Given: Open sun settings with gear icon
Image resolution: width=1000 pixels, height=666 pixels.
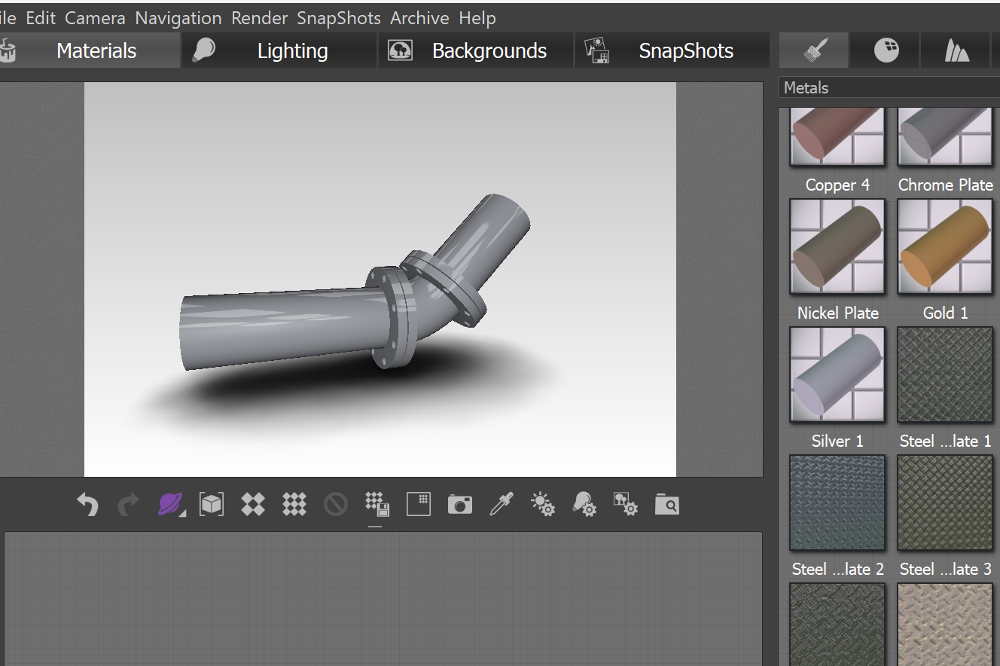Looking at the screenshot, I should 543,504.
